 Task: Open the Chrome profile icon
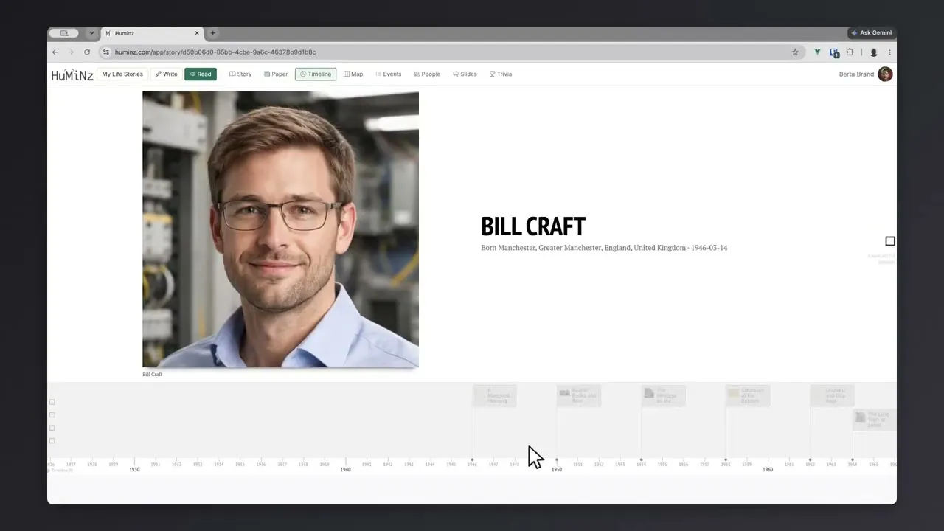point(874,52)
